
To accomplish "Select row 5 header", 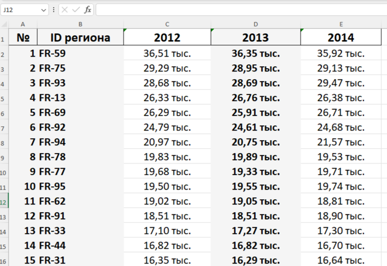I will click(4, 98).
